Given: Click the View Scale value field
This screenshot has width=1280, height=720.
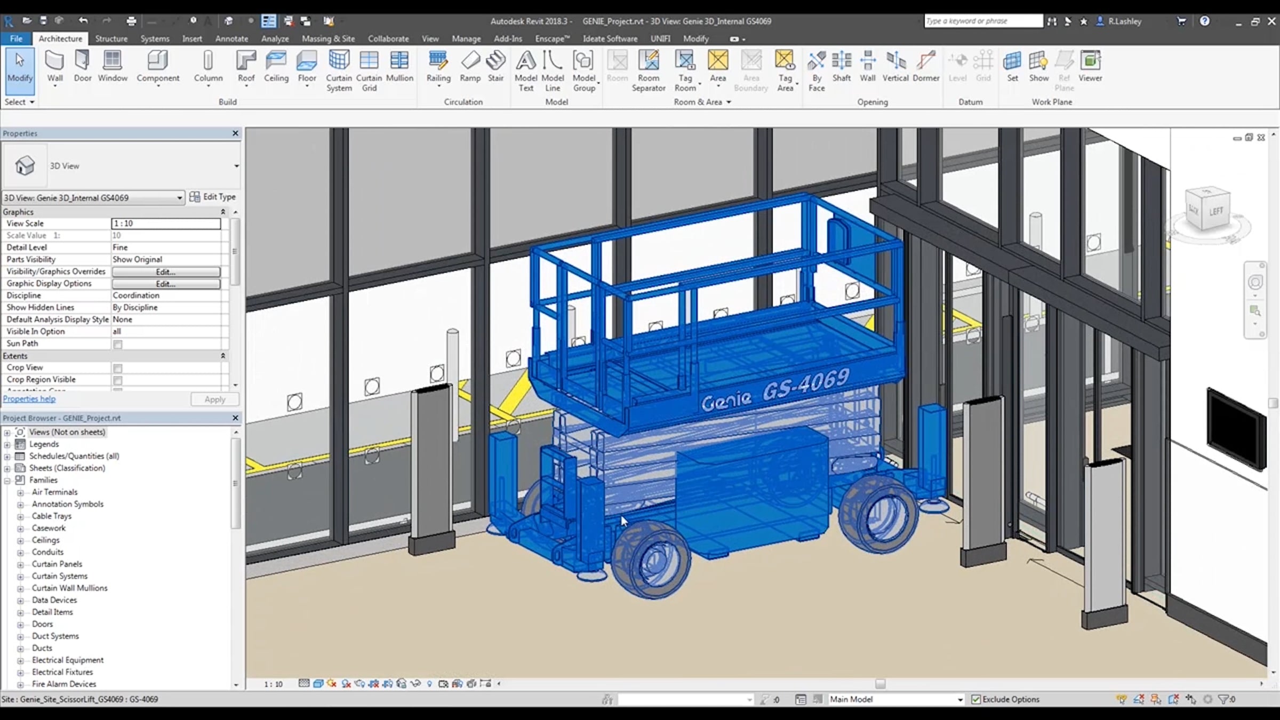Looking at the screenshot, I should [x=166, y=223].
